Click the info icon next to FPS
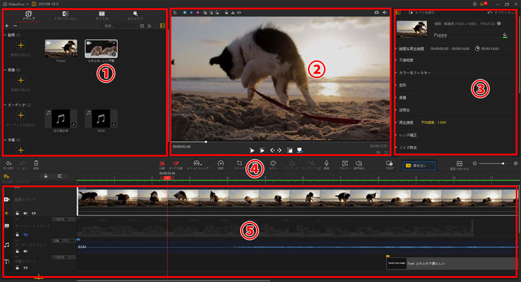The image size is (521, 282). [499, 24]
